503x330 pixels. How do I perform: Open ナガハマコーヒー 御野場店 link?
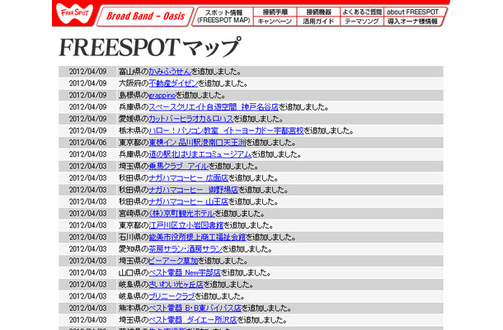pyautogui.click(x=194, y=190)
